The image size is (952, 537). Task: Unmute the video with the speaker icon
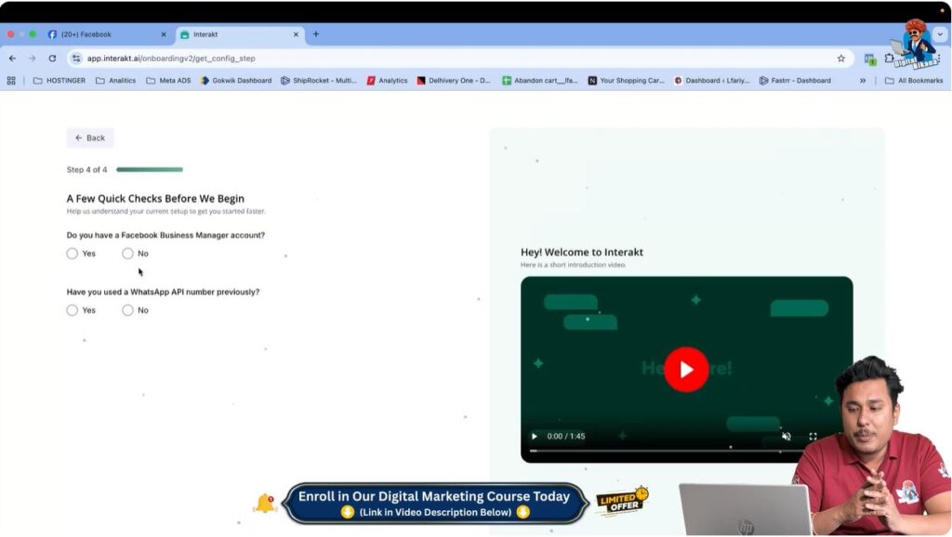(787, 437)
